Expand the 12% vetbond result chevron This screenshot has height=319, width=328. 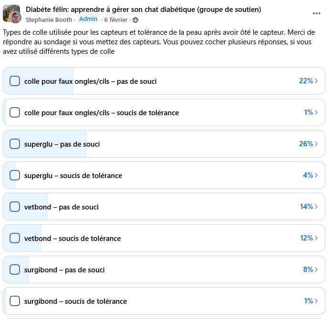316,238
